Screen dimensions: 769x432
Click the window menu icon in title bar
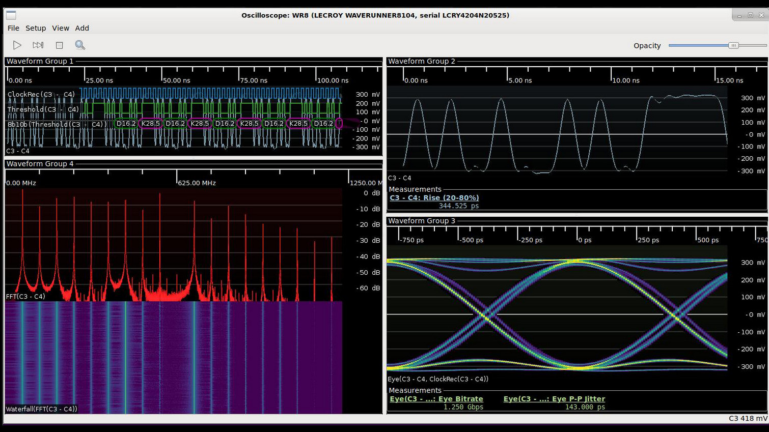[11, 15]
